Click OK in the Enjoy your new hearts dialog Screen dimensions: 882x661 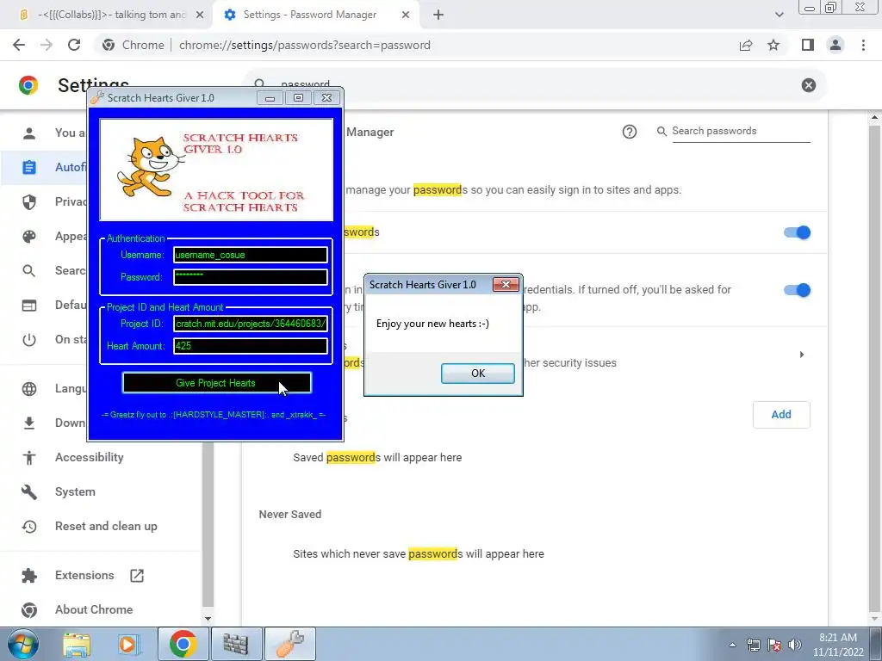pos(477,374)
